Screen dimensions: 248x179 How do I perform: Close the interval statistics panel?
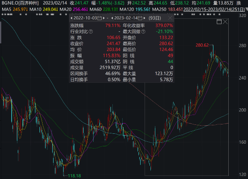click(170, 18)
